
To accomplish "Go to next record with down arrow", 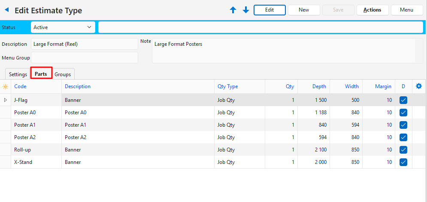I will click(x=246, y=10).
